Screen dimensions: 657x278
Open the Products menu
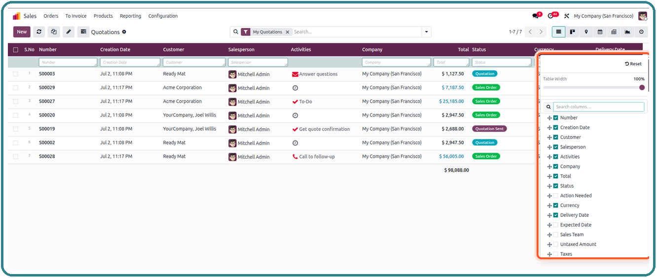click(x=103, y=16)
